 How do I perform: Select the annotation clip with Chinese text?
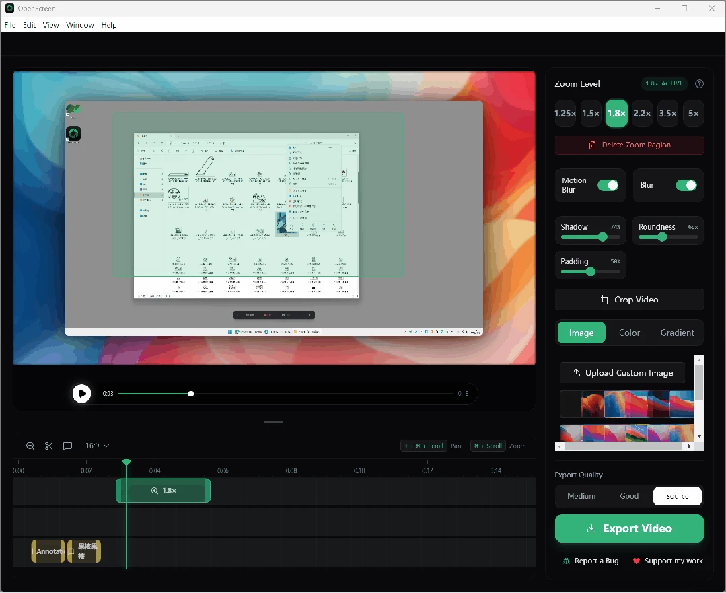point(84,551)
